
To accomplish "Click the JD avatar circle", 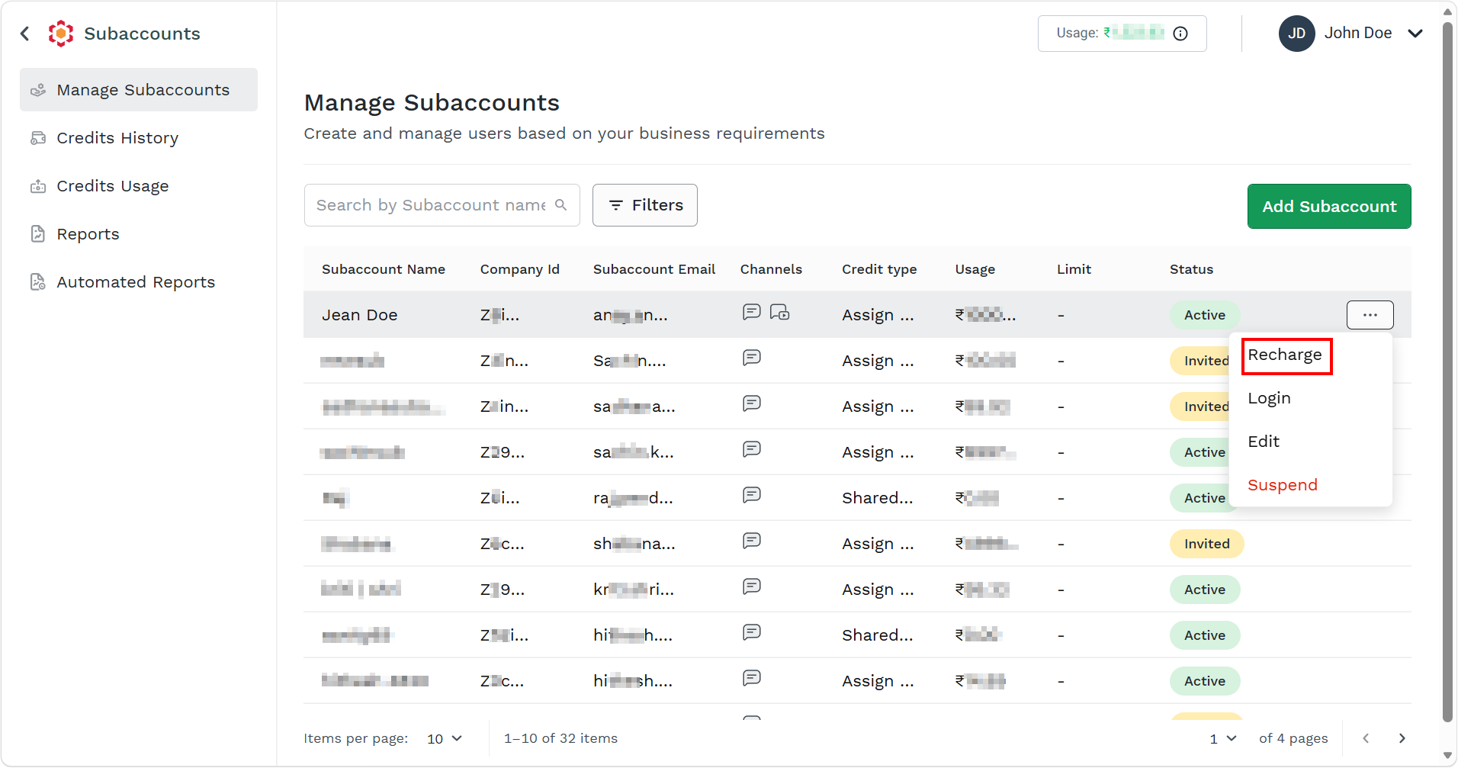I will (1296, 34).
